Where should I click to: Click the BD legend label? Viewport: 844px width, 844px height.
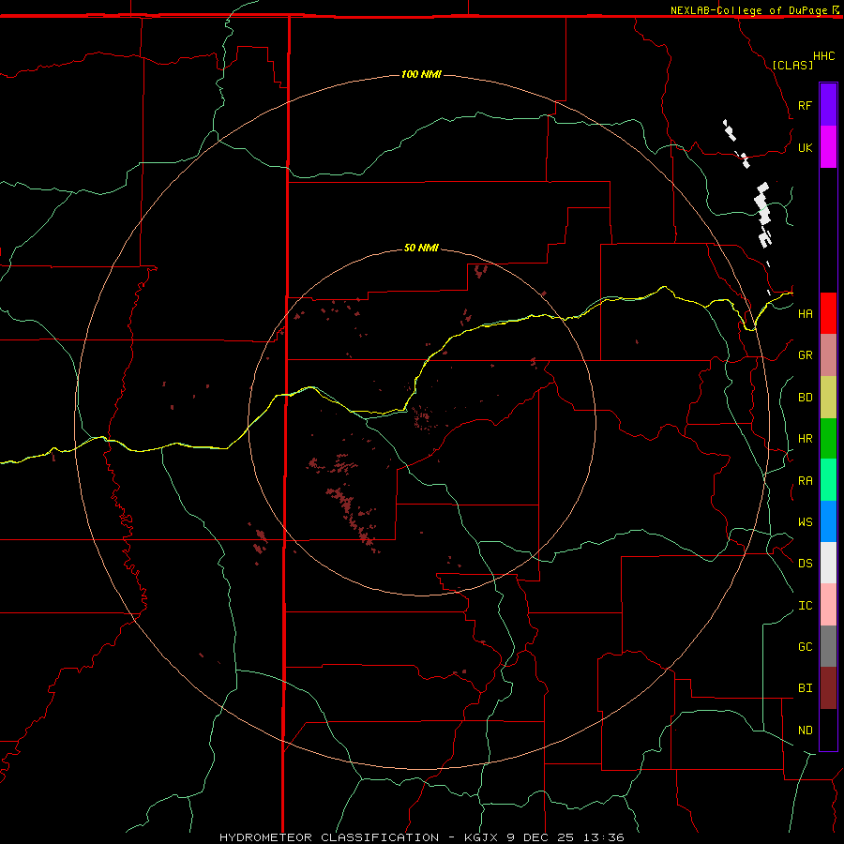point(805,398)
